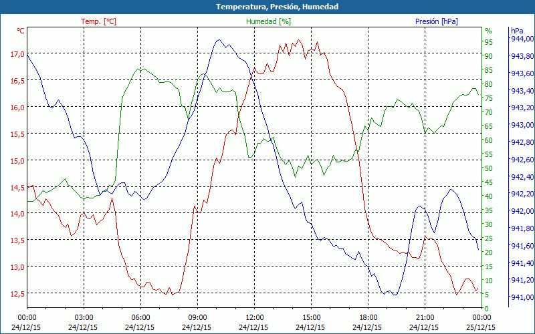Image resolution: width=535 pixels, height=334 pixels.
Task: Select the red 'Temp. [°C]' legend label
Action: (x=98, y=21)
